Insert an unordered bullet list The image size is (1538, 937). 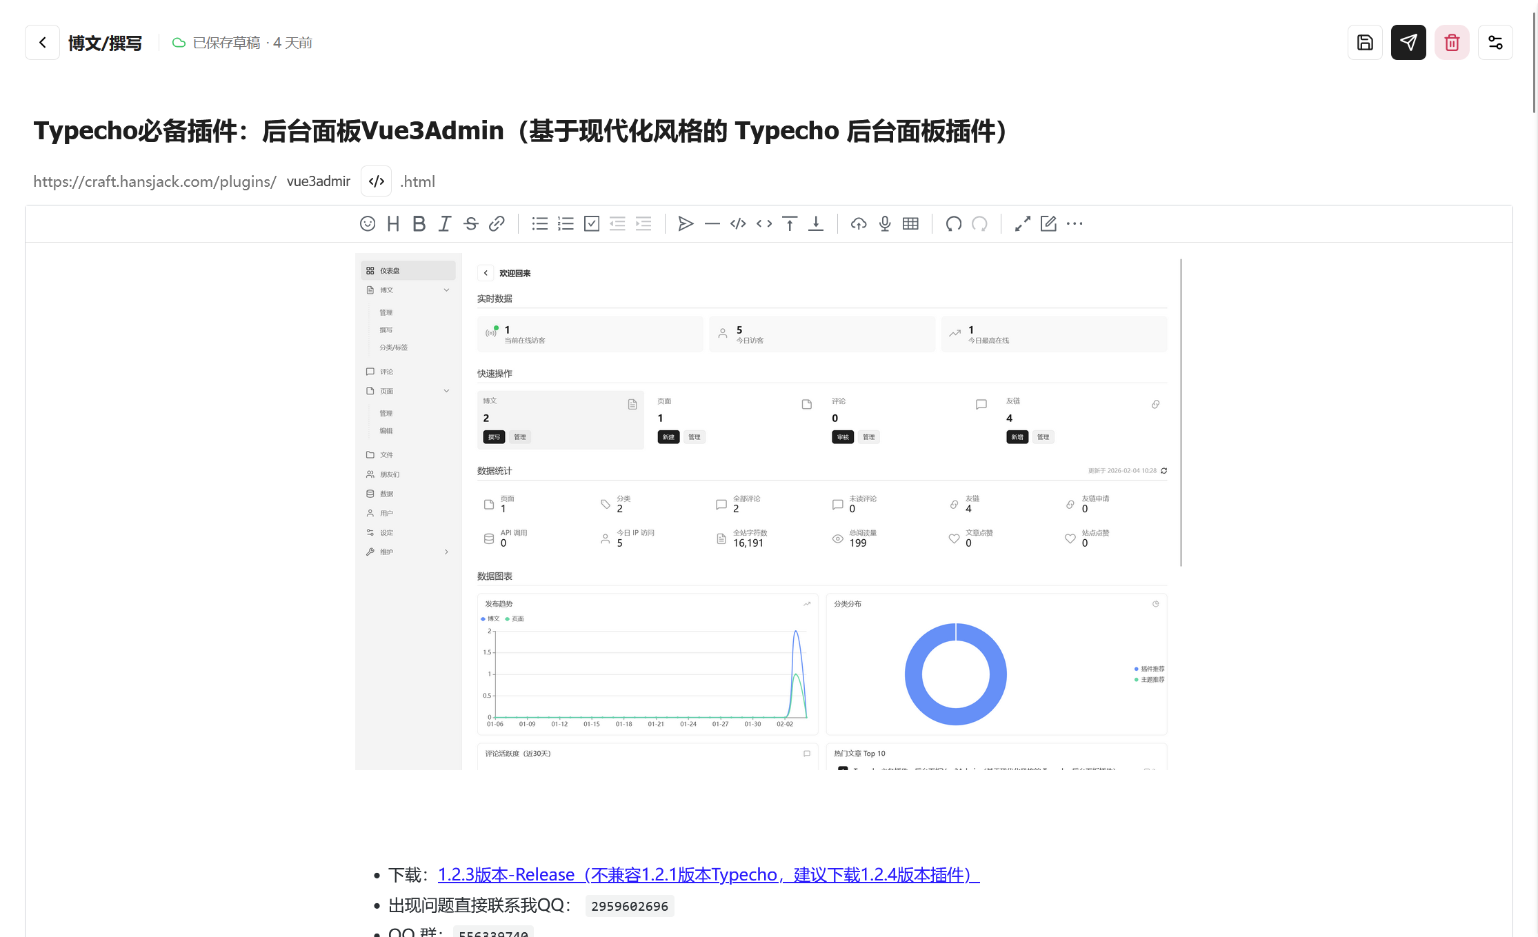pyautogui.click(x=540, y=223)
